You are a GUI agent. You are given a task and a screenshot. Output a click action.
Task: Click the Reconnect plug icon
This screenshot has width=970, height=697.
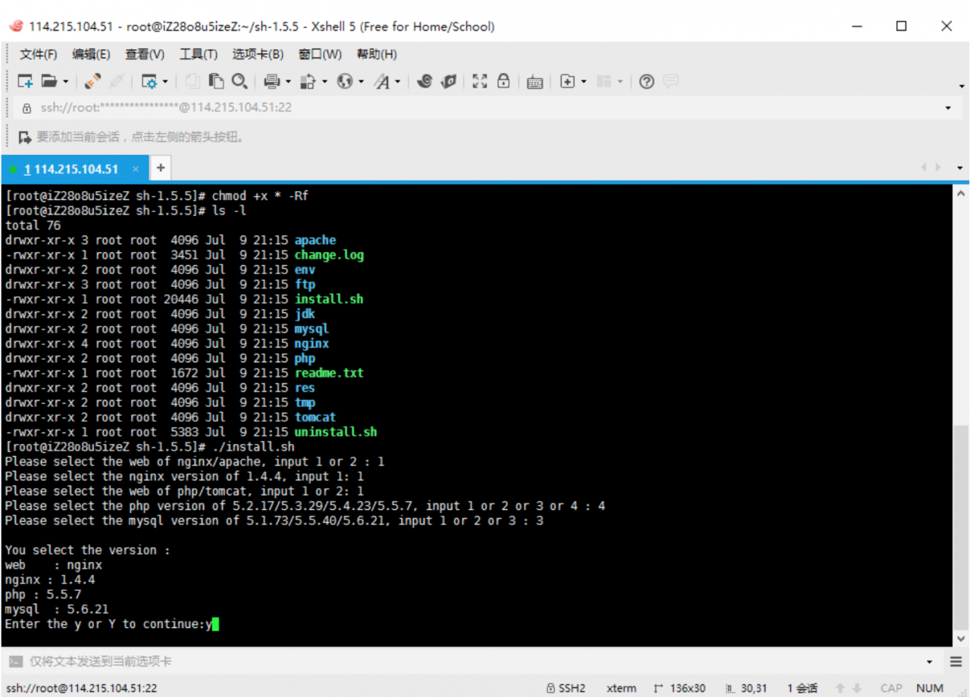(x=92, y=81)
